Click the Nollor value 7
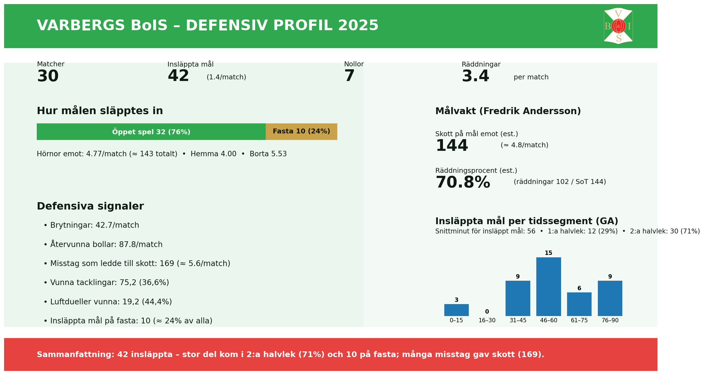The image size is (704, 375). coord(349,76)
